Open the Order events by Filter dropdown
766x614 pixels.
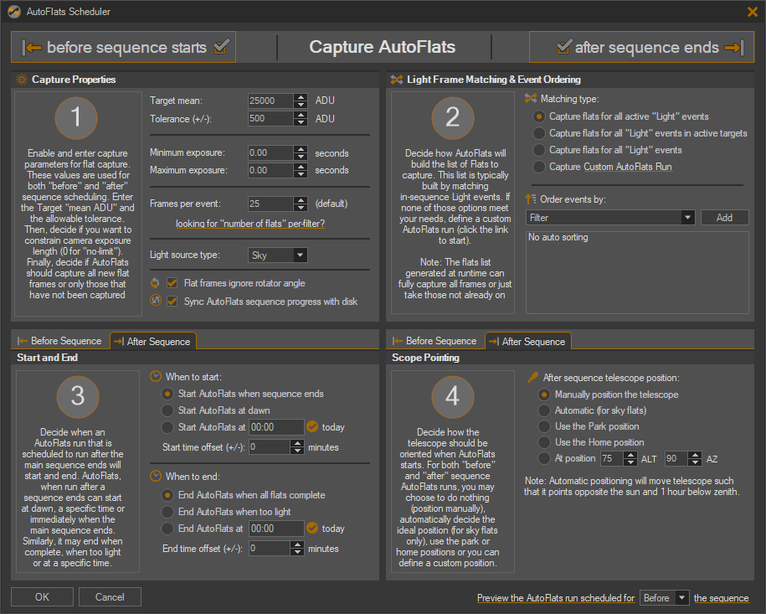(610, 218)
